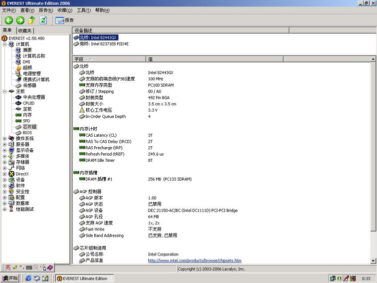Collapse the 主板 tree node
Image resolution: width=377 pixels, height=283 pixels.
point(4,91)
